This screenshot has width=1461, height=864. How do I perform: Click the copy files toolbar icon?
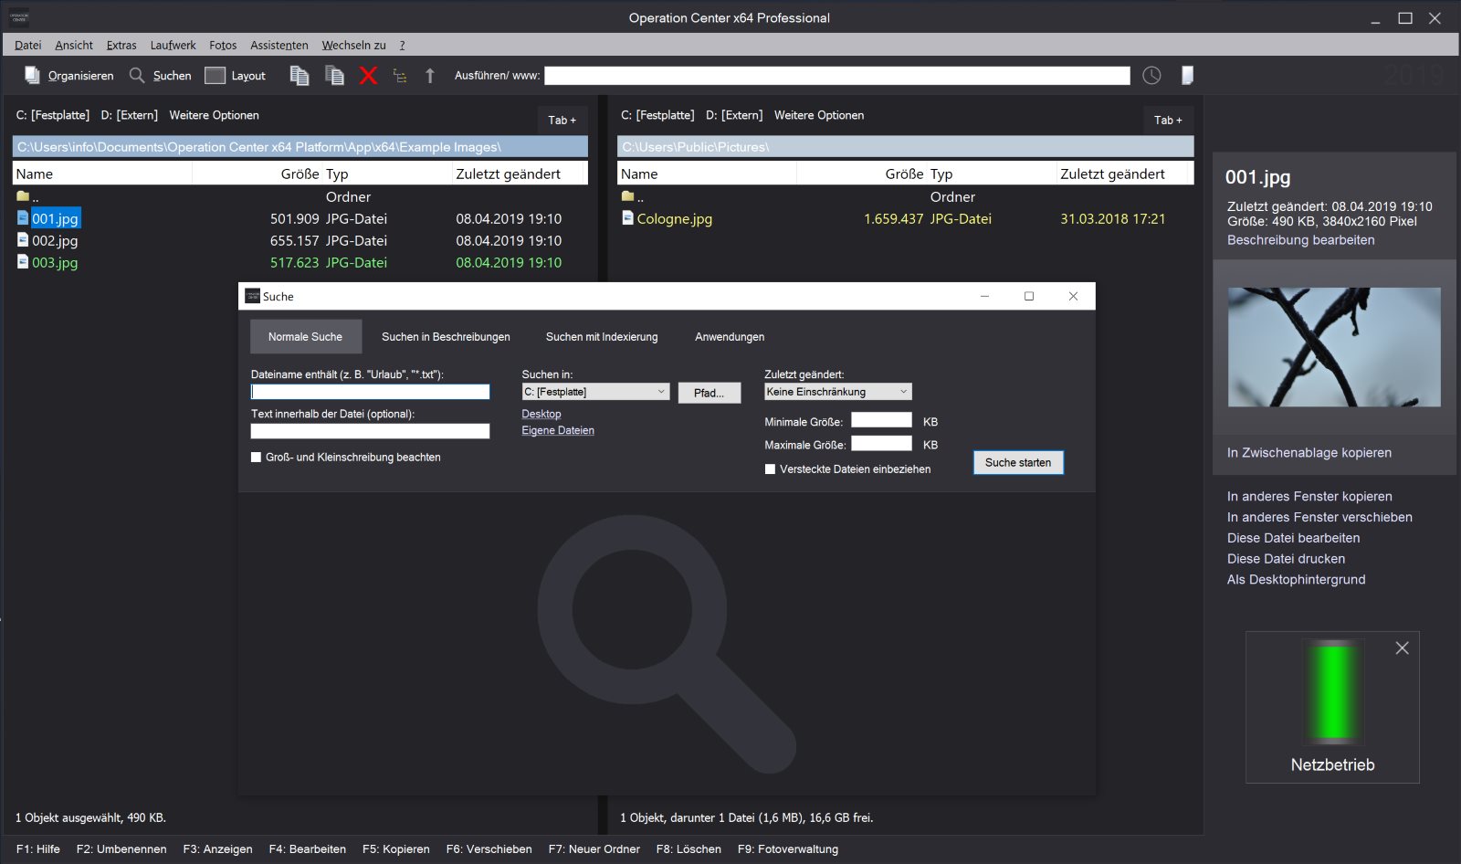299,76
